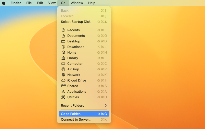This screenshot has height=129, width=205.
Task: Select the Utilities menu label
Action: [x=73, y=97]
